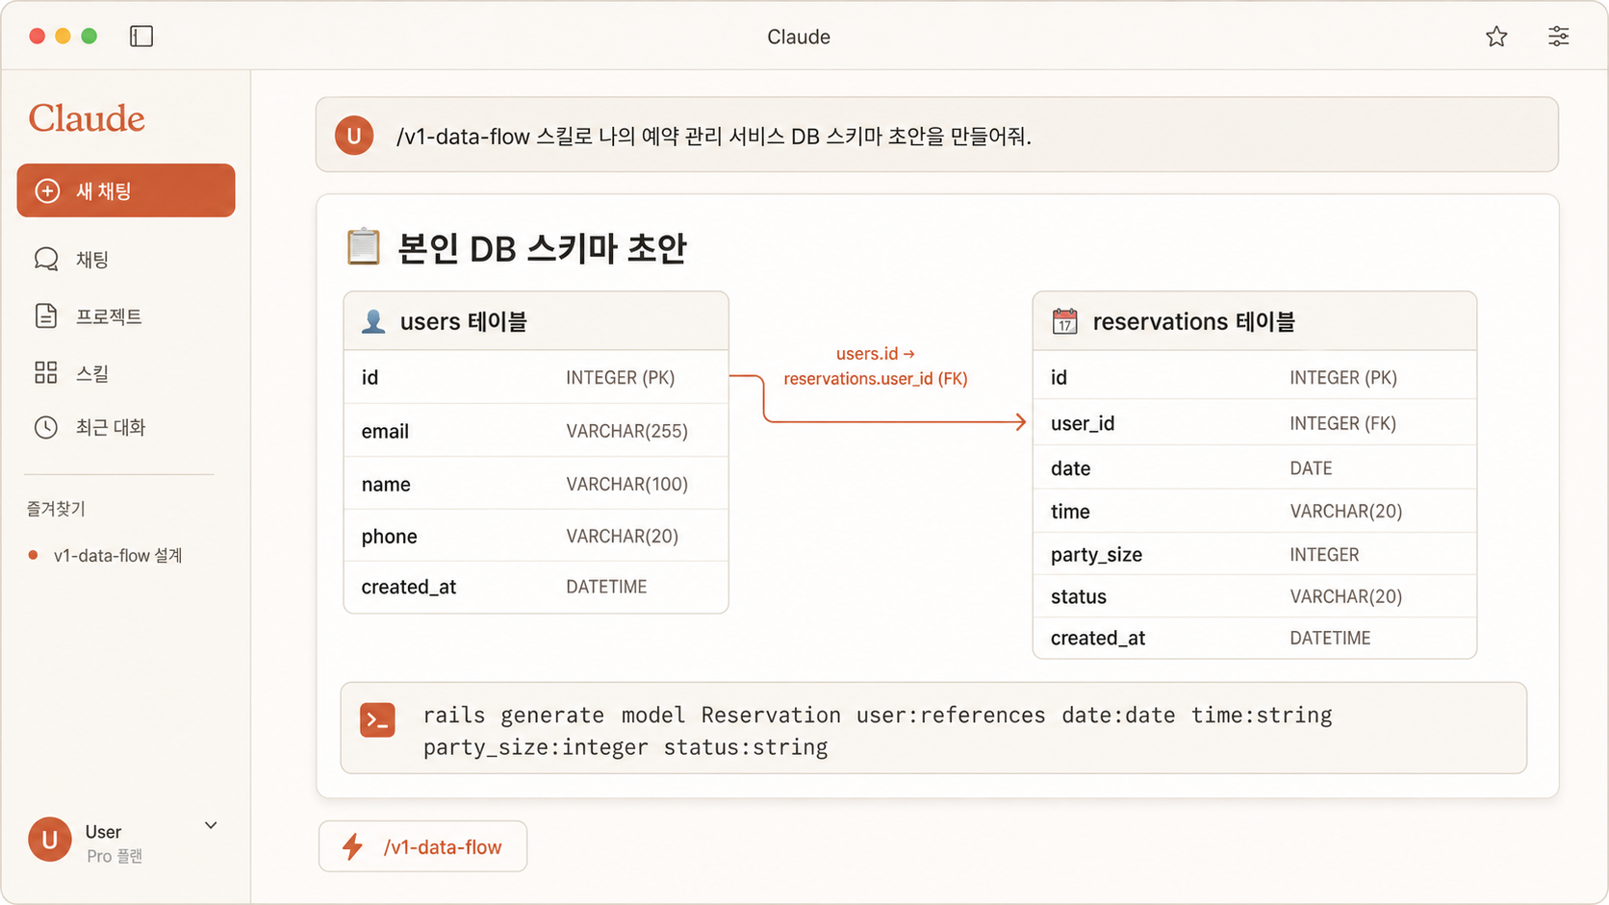1609x905 pixels.
Task: Click created_at in users table
Action: [x=409, y=587]
